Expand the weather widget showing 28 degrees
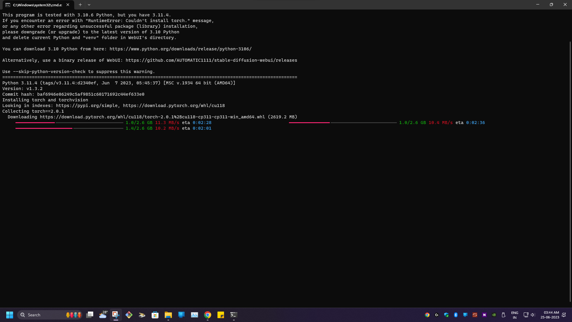The width and height of the screenshot is (572, 322). point(102,315)
